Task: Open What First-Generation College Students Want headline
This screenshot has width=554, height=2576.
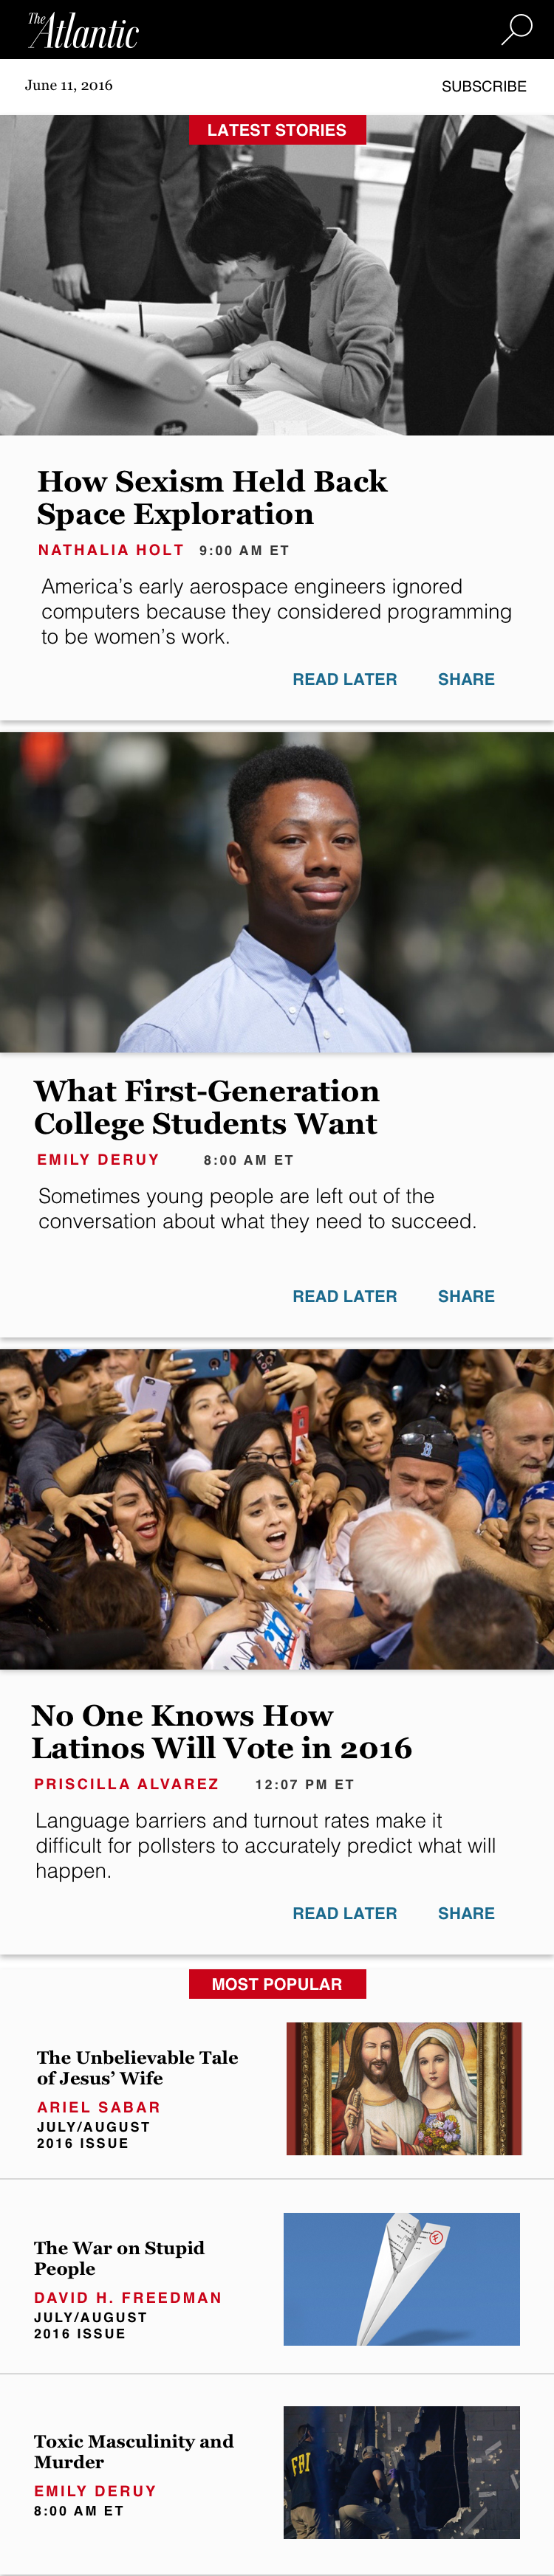Action: click(207, 1107)
